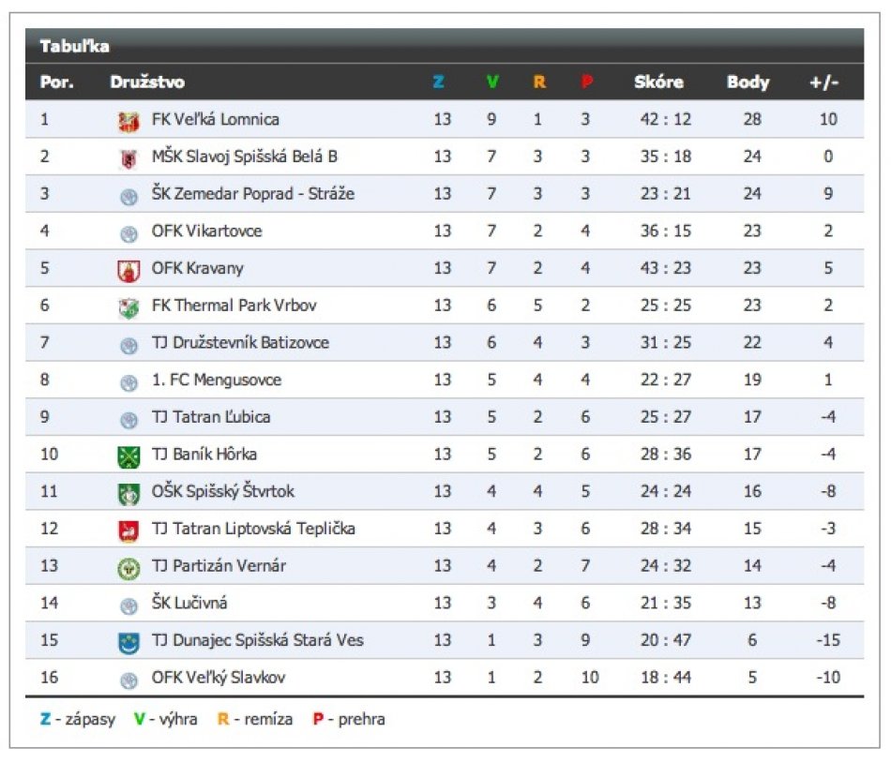Viewport: 891px width, 762px height.
Task: Click the green V wins column header
Action: click(491, 82)
